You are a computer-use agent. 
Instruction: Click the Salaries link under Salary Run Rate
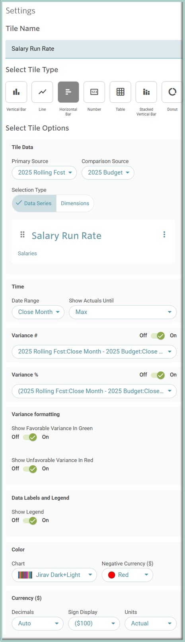27,253
